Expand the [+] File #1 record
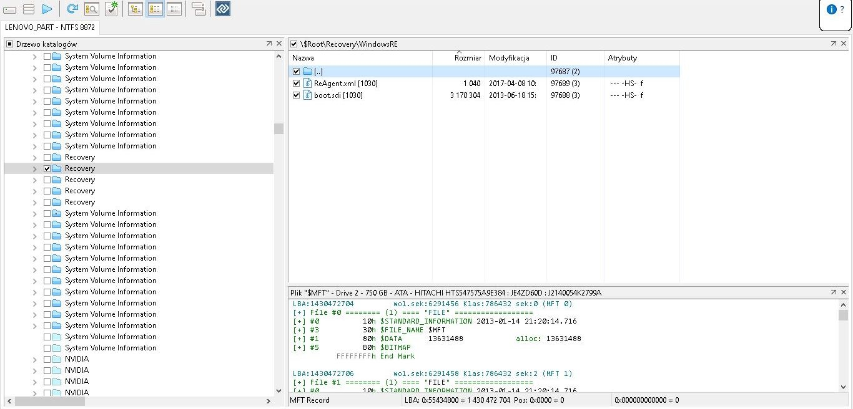Image resolution: width=853 pixels, height=409 pixels. [298, 383]
